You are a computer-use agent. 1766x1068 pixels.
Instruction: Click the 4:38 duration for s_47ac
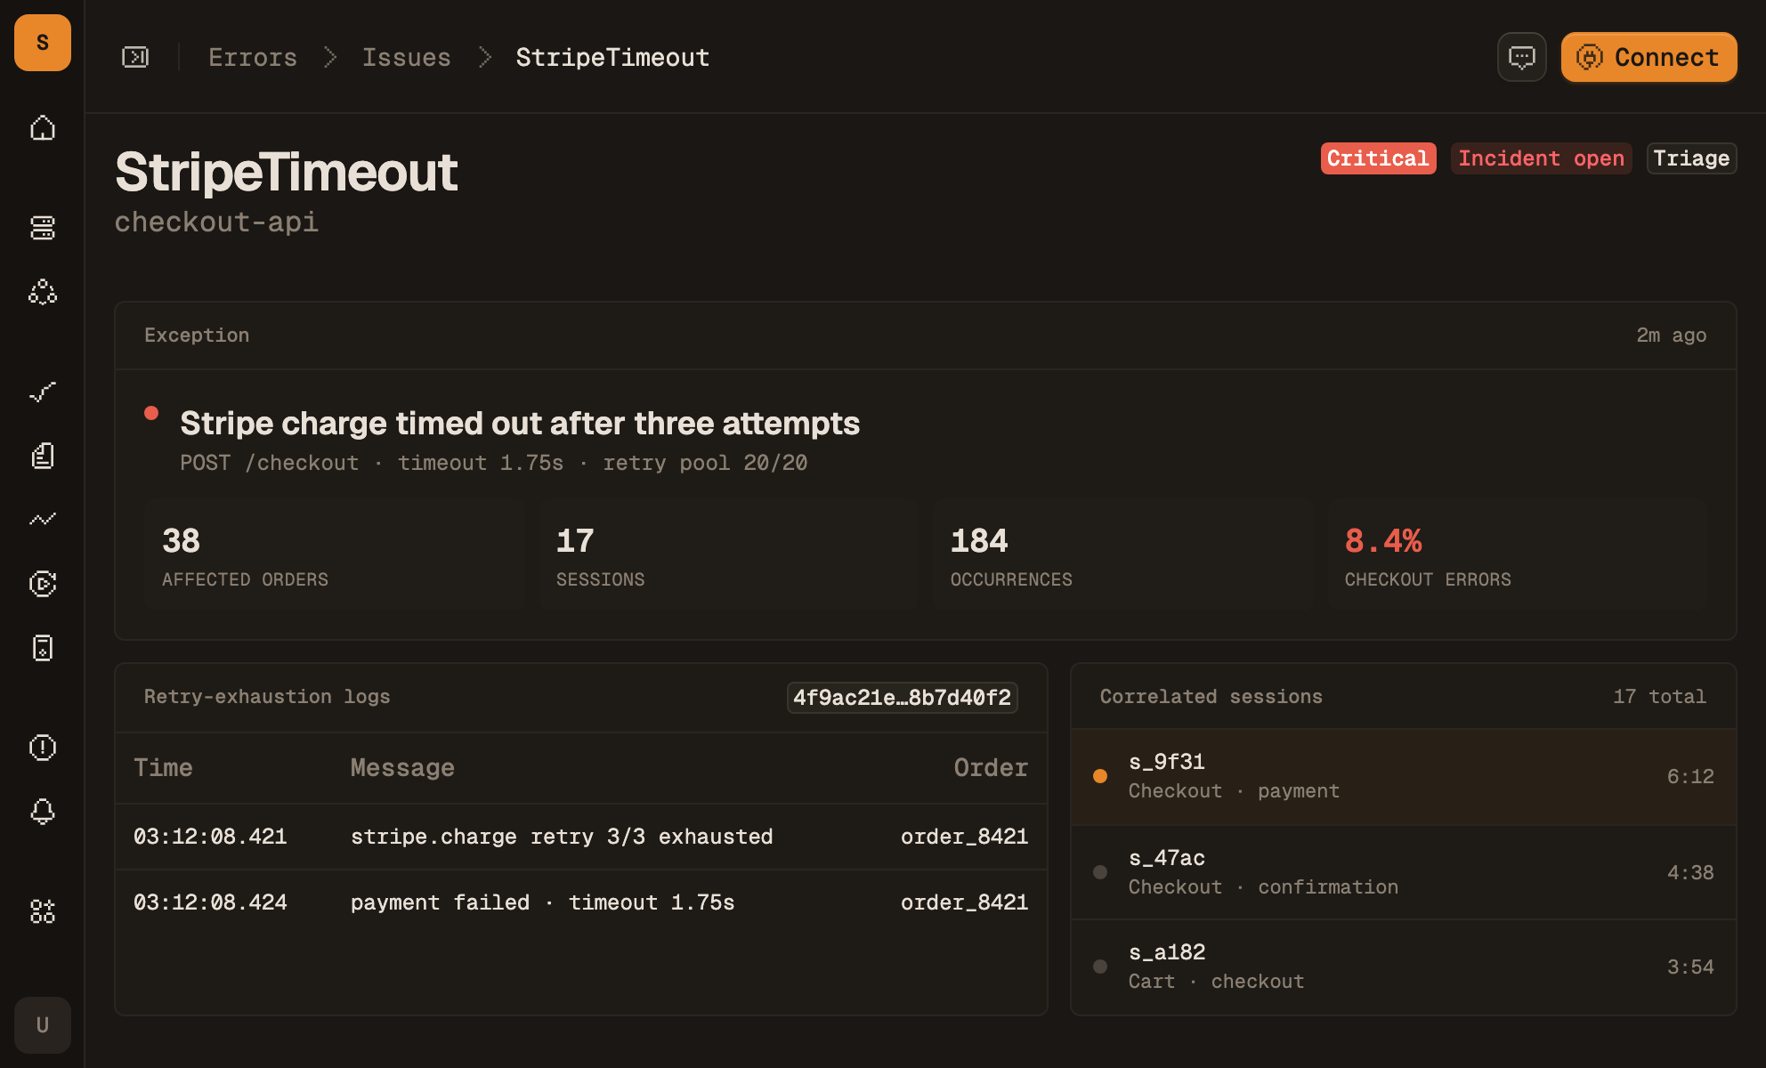(x=1690, y=873)
